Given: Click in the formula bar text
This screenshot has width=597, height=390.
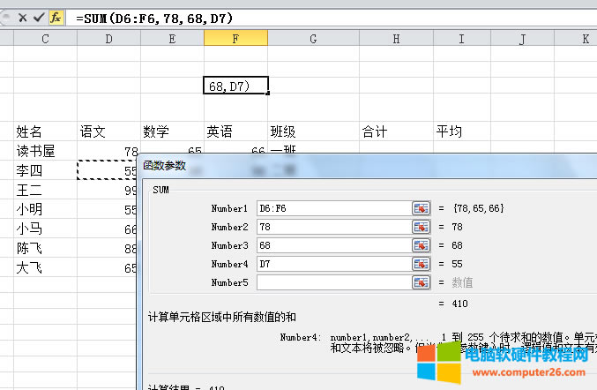Looking at the screenshot, I should 265,17.
